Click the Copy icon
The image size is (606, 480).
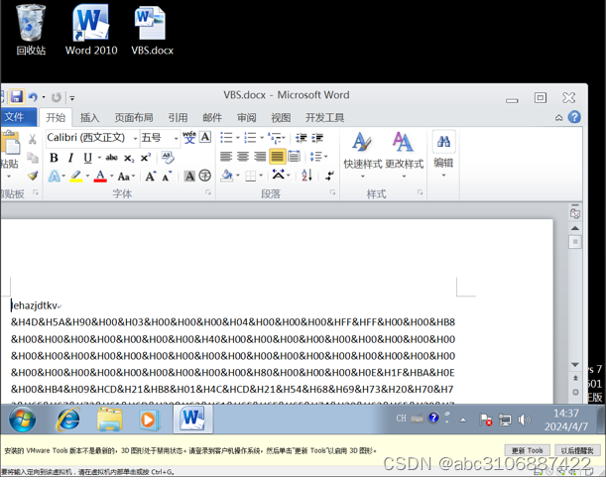coord(33,158)
